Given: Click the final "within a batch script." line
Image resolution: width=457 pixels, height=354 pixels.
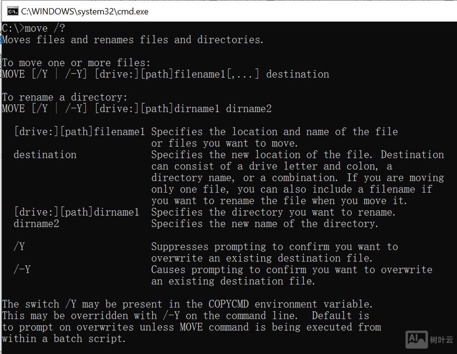Looking at the screenshot, I should (64, 339).
